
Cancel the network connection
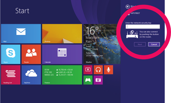(154, 44)
